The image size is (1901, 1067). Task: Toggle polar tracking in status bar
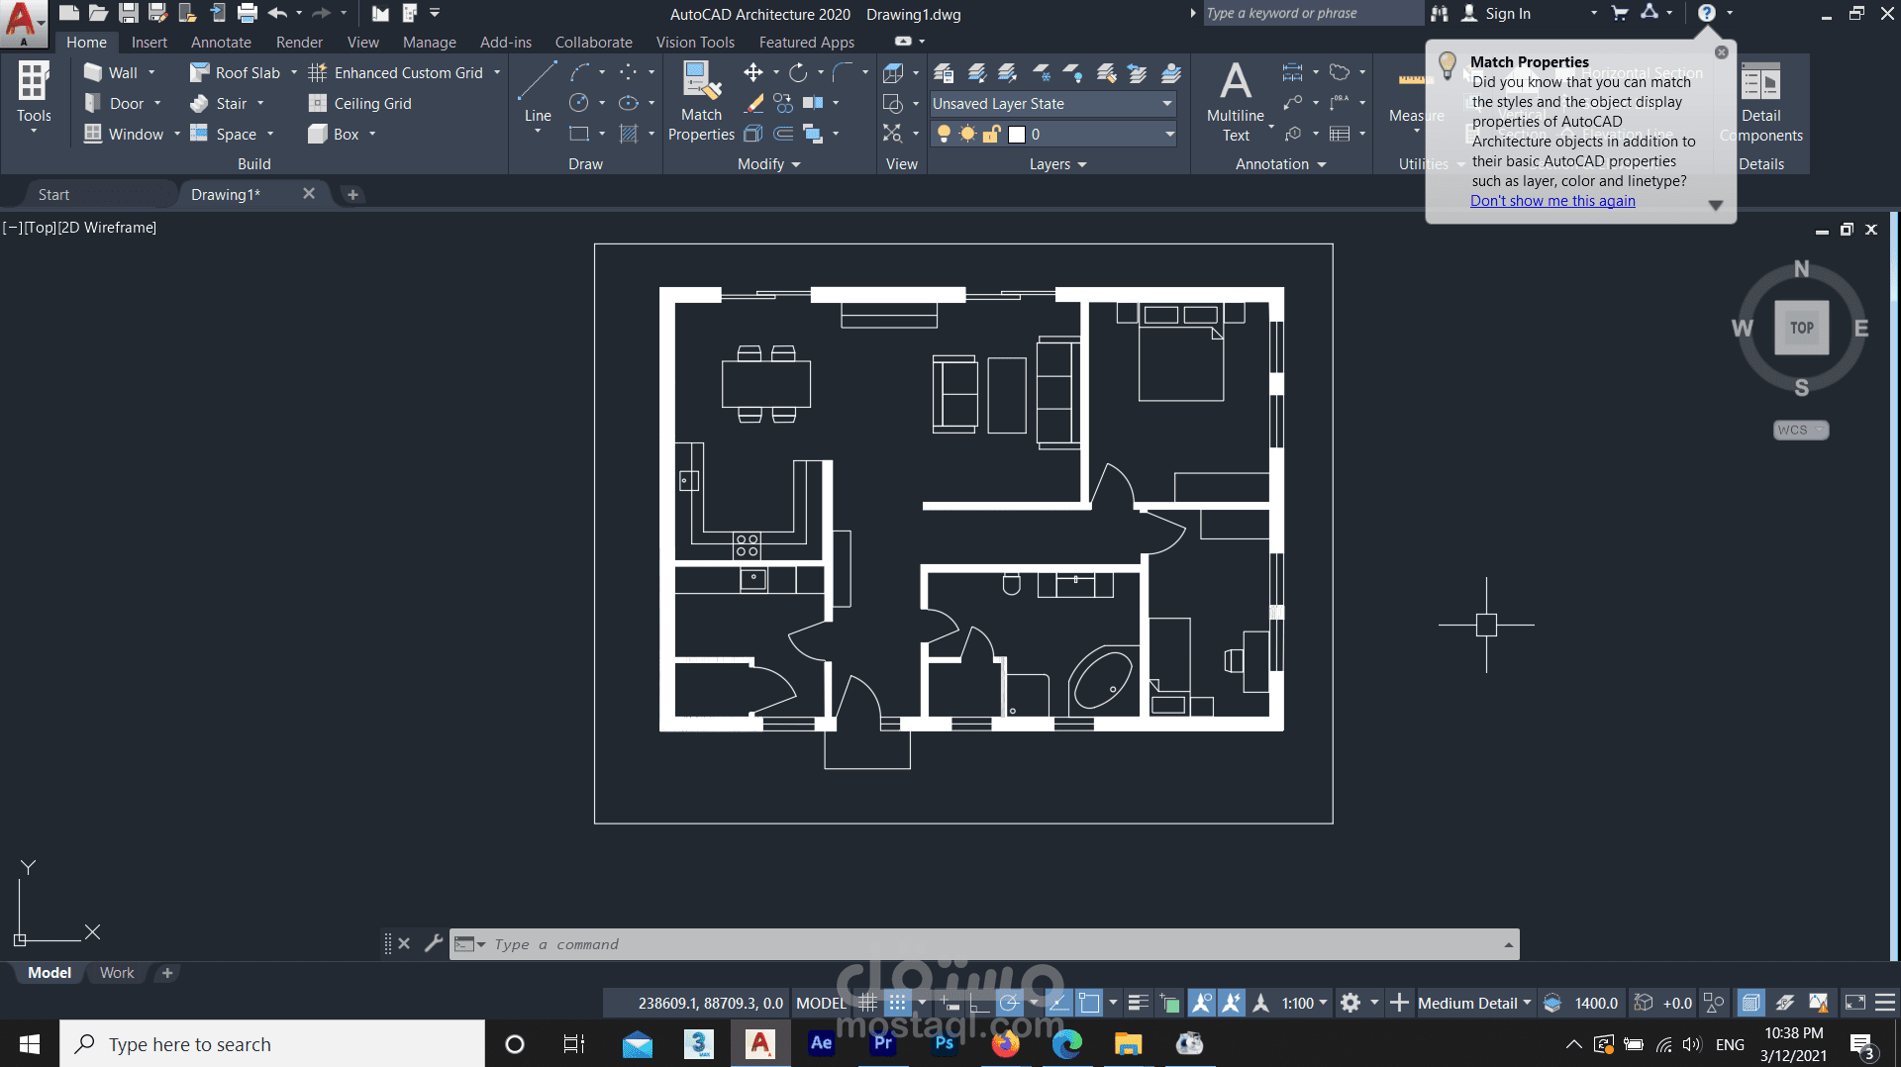pyautogui.click(x=1009, y=1003)
